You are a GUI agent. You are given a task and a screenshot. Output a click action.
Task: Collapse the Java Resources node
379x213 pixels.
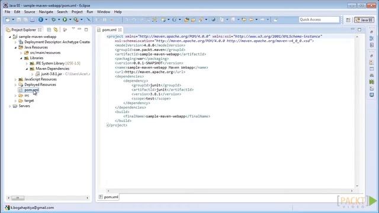(16, 47)
